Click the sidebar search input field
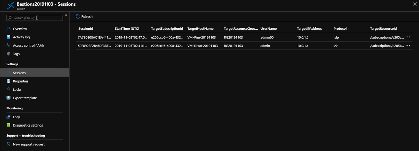 click(x=35, y=18)
